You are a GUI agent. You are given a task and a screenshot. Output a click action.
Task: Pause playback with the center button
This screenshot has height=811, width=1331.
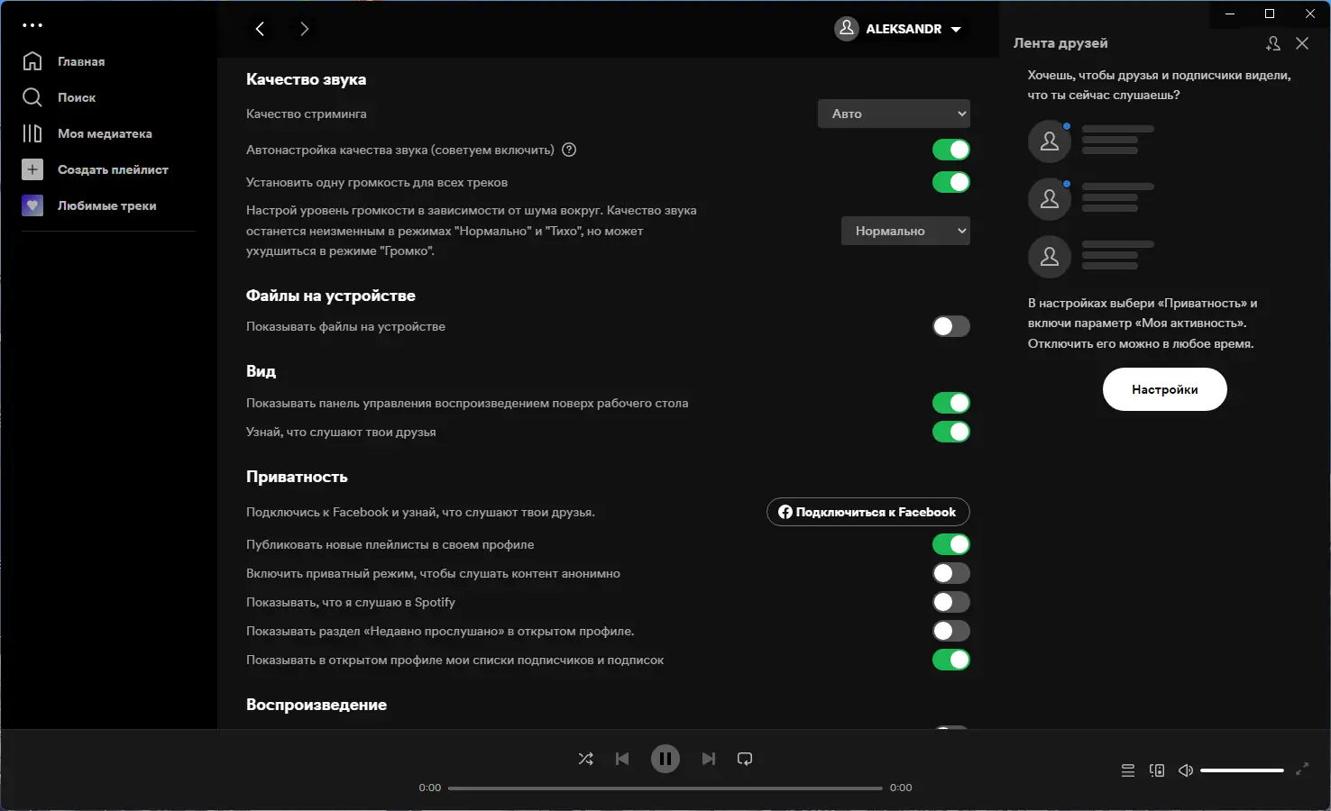click(x=665, y=759)
